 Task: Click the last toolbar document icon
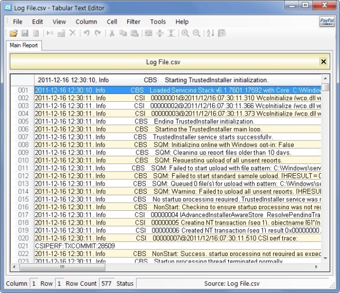click(x=222, y=33)
